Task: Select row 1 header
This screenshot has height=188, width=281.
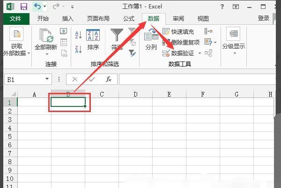Action: [10, 102]
